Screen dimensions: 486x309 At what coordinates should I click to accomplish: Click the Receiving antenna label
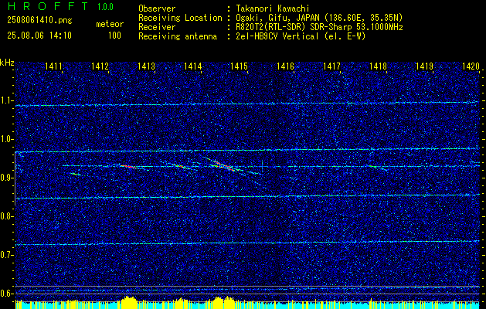tap(178, 36)
